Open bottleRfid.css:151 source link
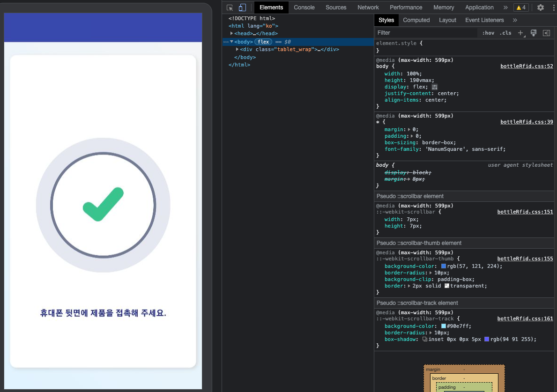 (x=525, y=212)
